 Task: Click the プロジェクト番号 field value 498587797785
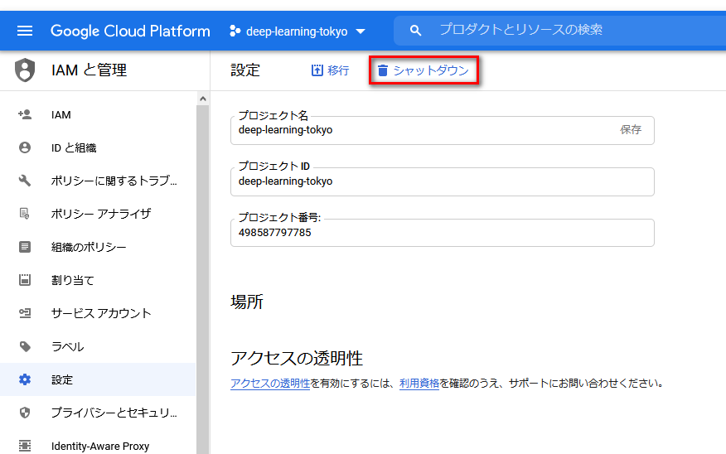(274, 232)
